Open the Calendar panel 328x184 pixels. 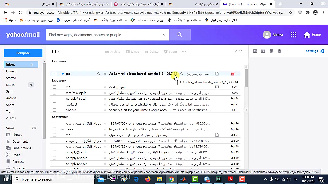coord(263,51)
